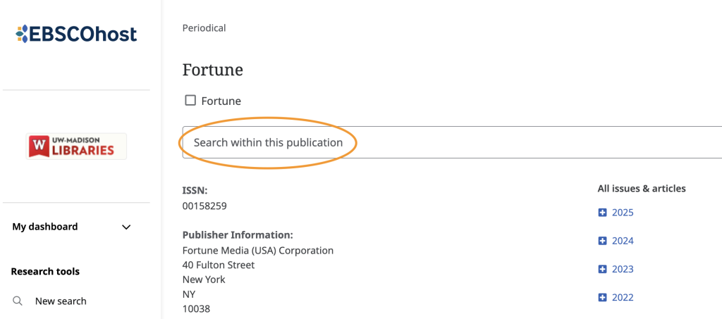
Task: Open the EBSCOhost logo home link
Action: (x=76, y=34)
